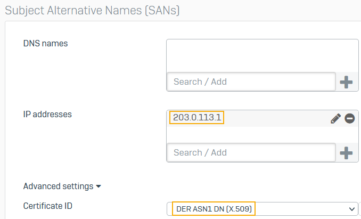Click the DER ASN1 DN (X.509) selected value
This screenshot has width=361, height=219.
(x=214, y=208)
